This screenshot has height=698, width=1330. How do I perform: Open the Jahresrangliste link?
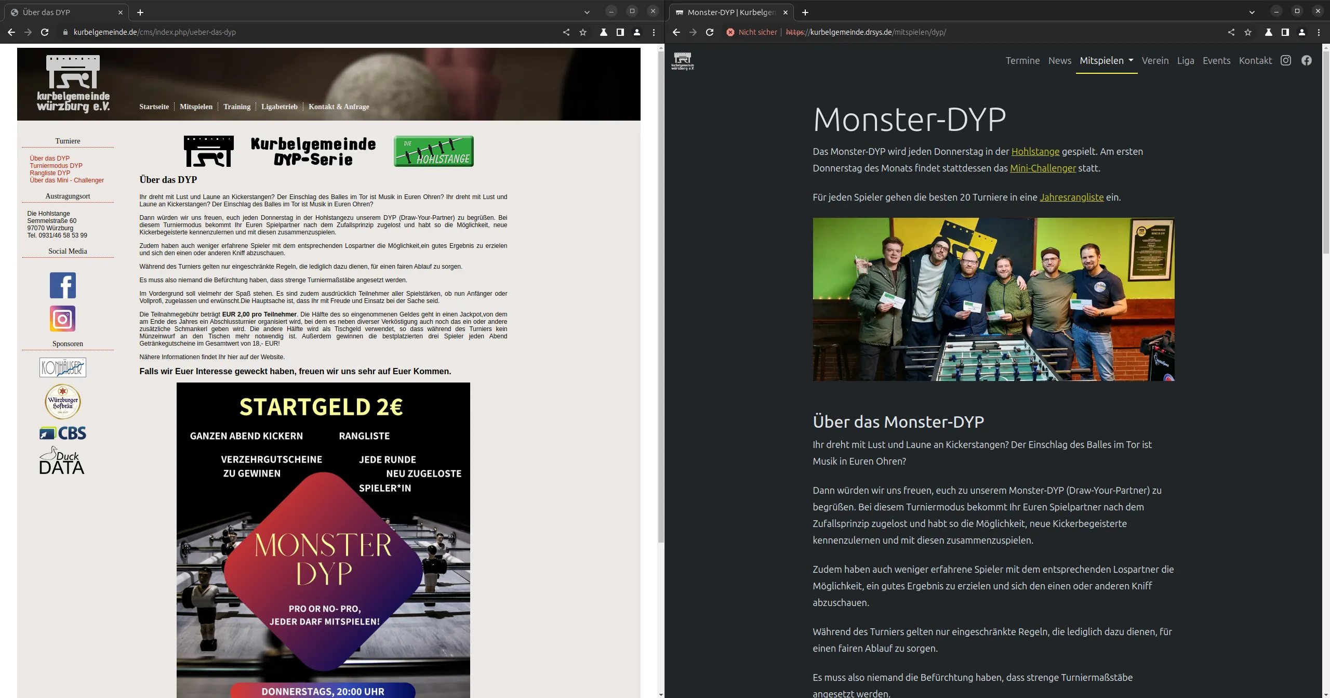1071,197
